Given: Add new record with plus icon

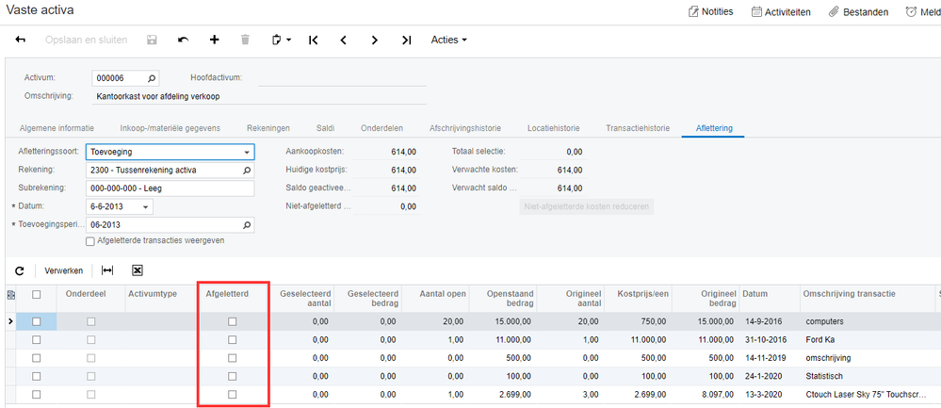Looking at the screenshot, I should pos(214,41).
